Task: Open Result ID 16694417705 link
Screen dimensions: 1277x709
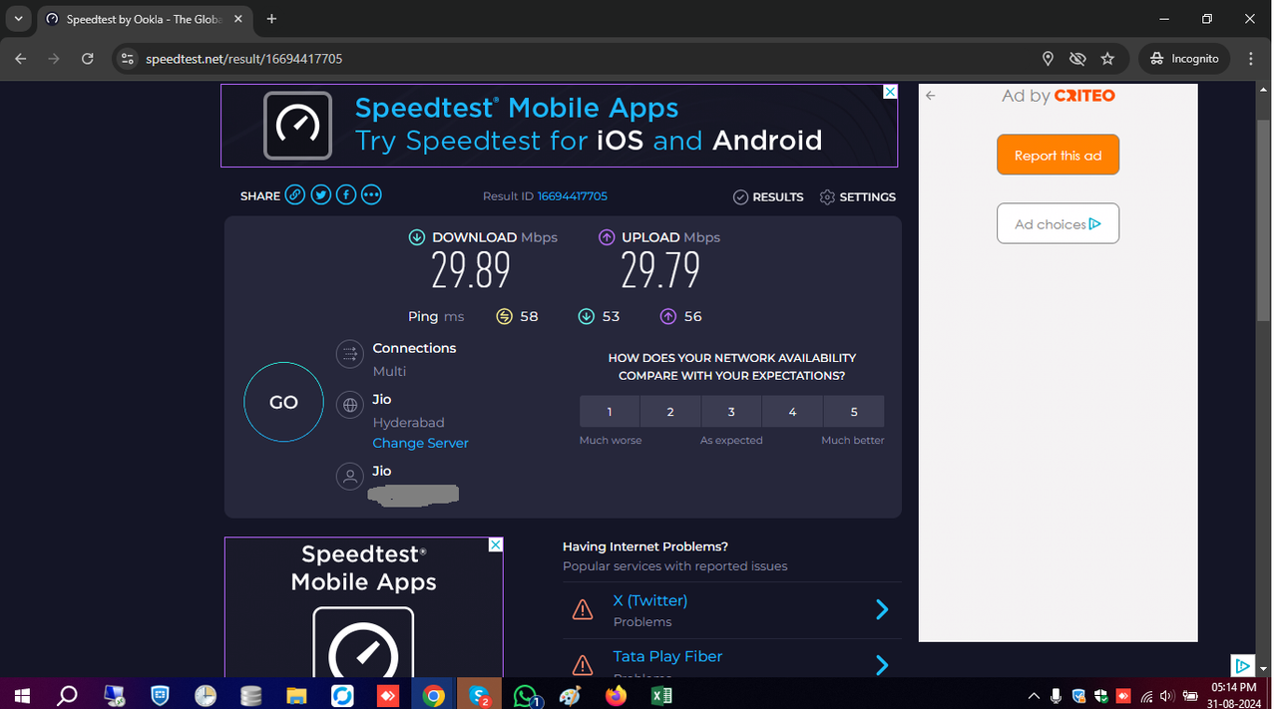Action: point(573,196)
